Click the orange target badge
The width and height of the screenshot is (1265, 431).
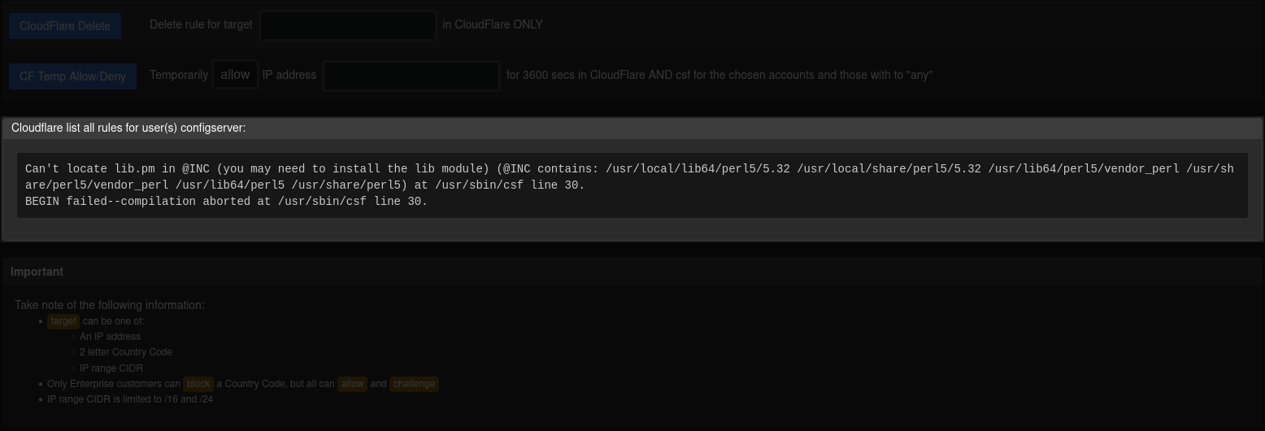point(63,321)
